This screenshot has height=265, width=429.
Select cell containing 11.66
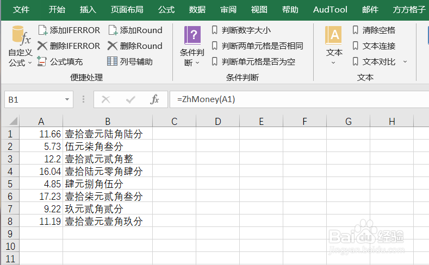click(41, 134)
